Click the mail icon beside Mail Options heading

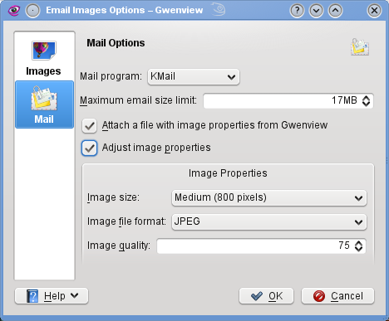pyautogui.click(x=360, y=47)
